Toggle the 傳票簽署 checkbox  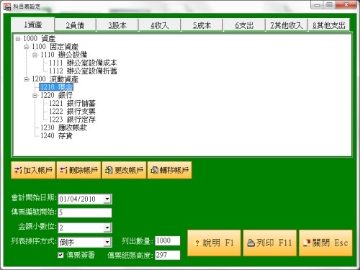click(x=60, y=255)
